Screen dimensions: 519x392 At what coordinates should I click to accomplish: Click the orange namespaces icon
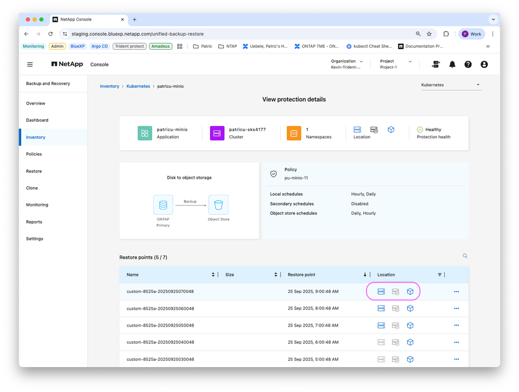(294, 133)
